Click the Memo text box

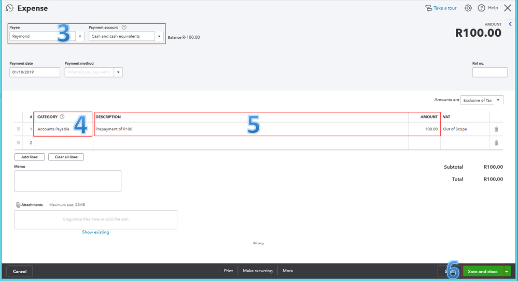click(x=68, y=181)
